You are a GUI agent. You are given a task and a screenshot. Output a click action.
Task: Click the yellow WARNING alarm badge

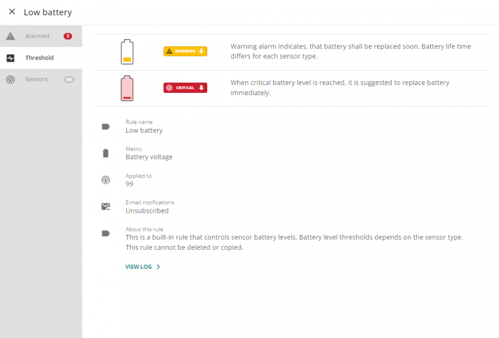[x=185, y=51]
